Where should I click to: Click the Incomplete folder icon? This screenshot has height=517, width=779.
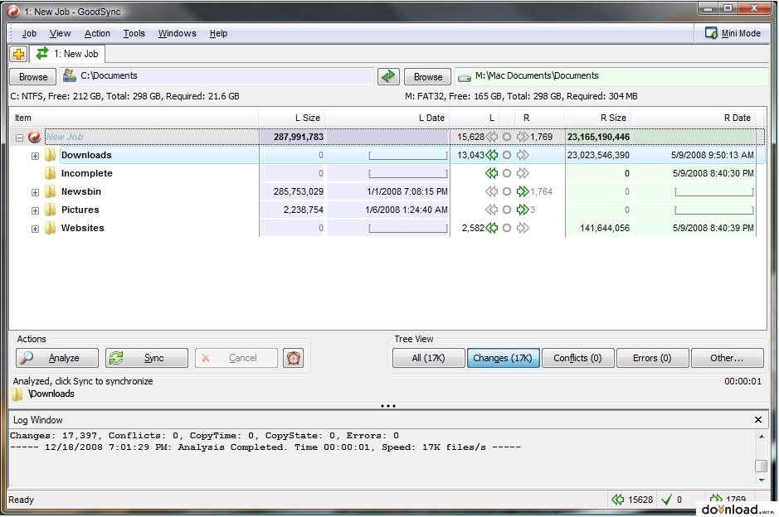point(50,173)
